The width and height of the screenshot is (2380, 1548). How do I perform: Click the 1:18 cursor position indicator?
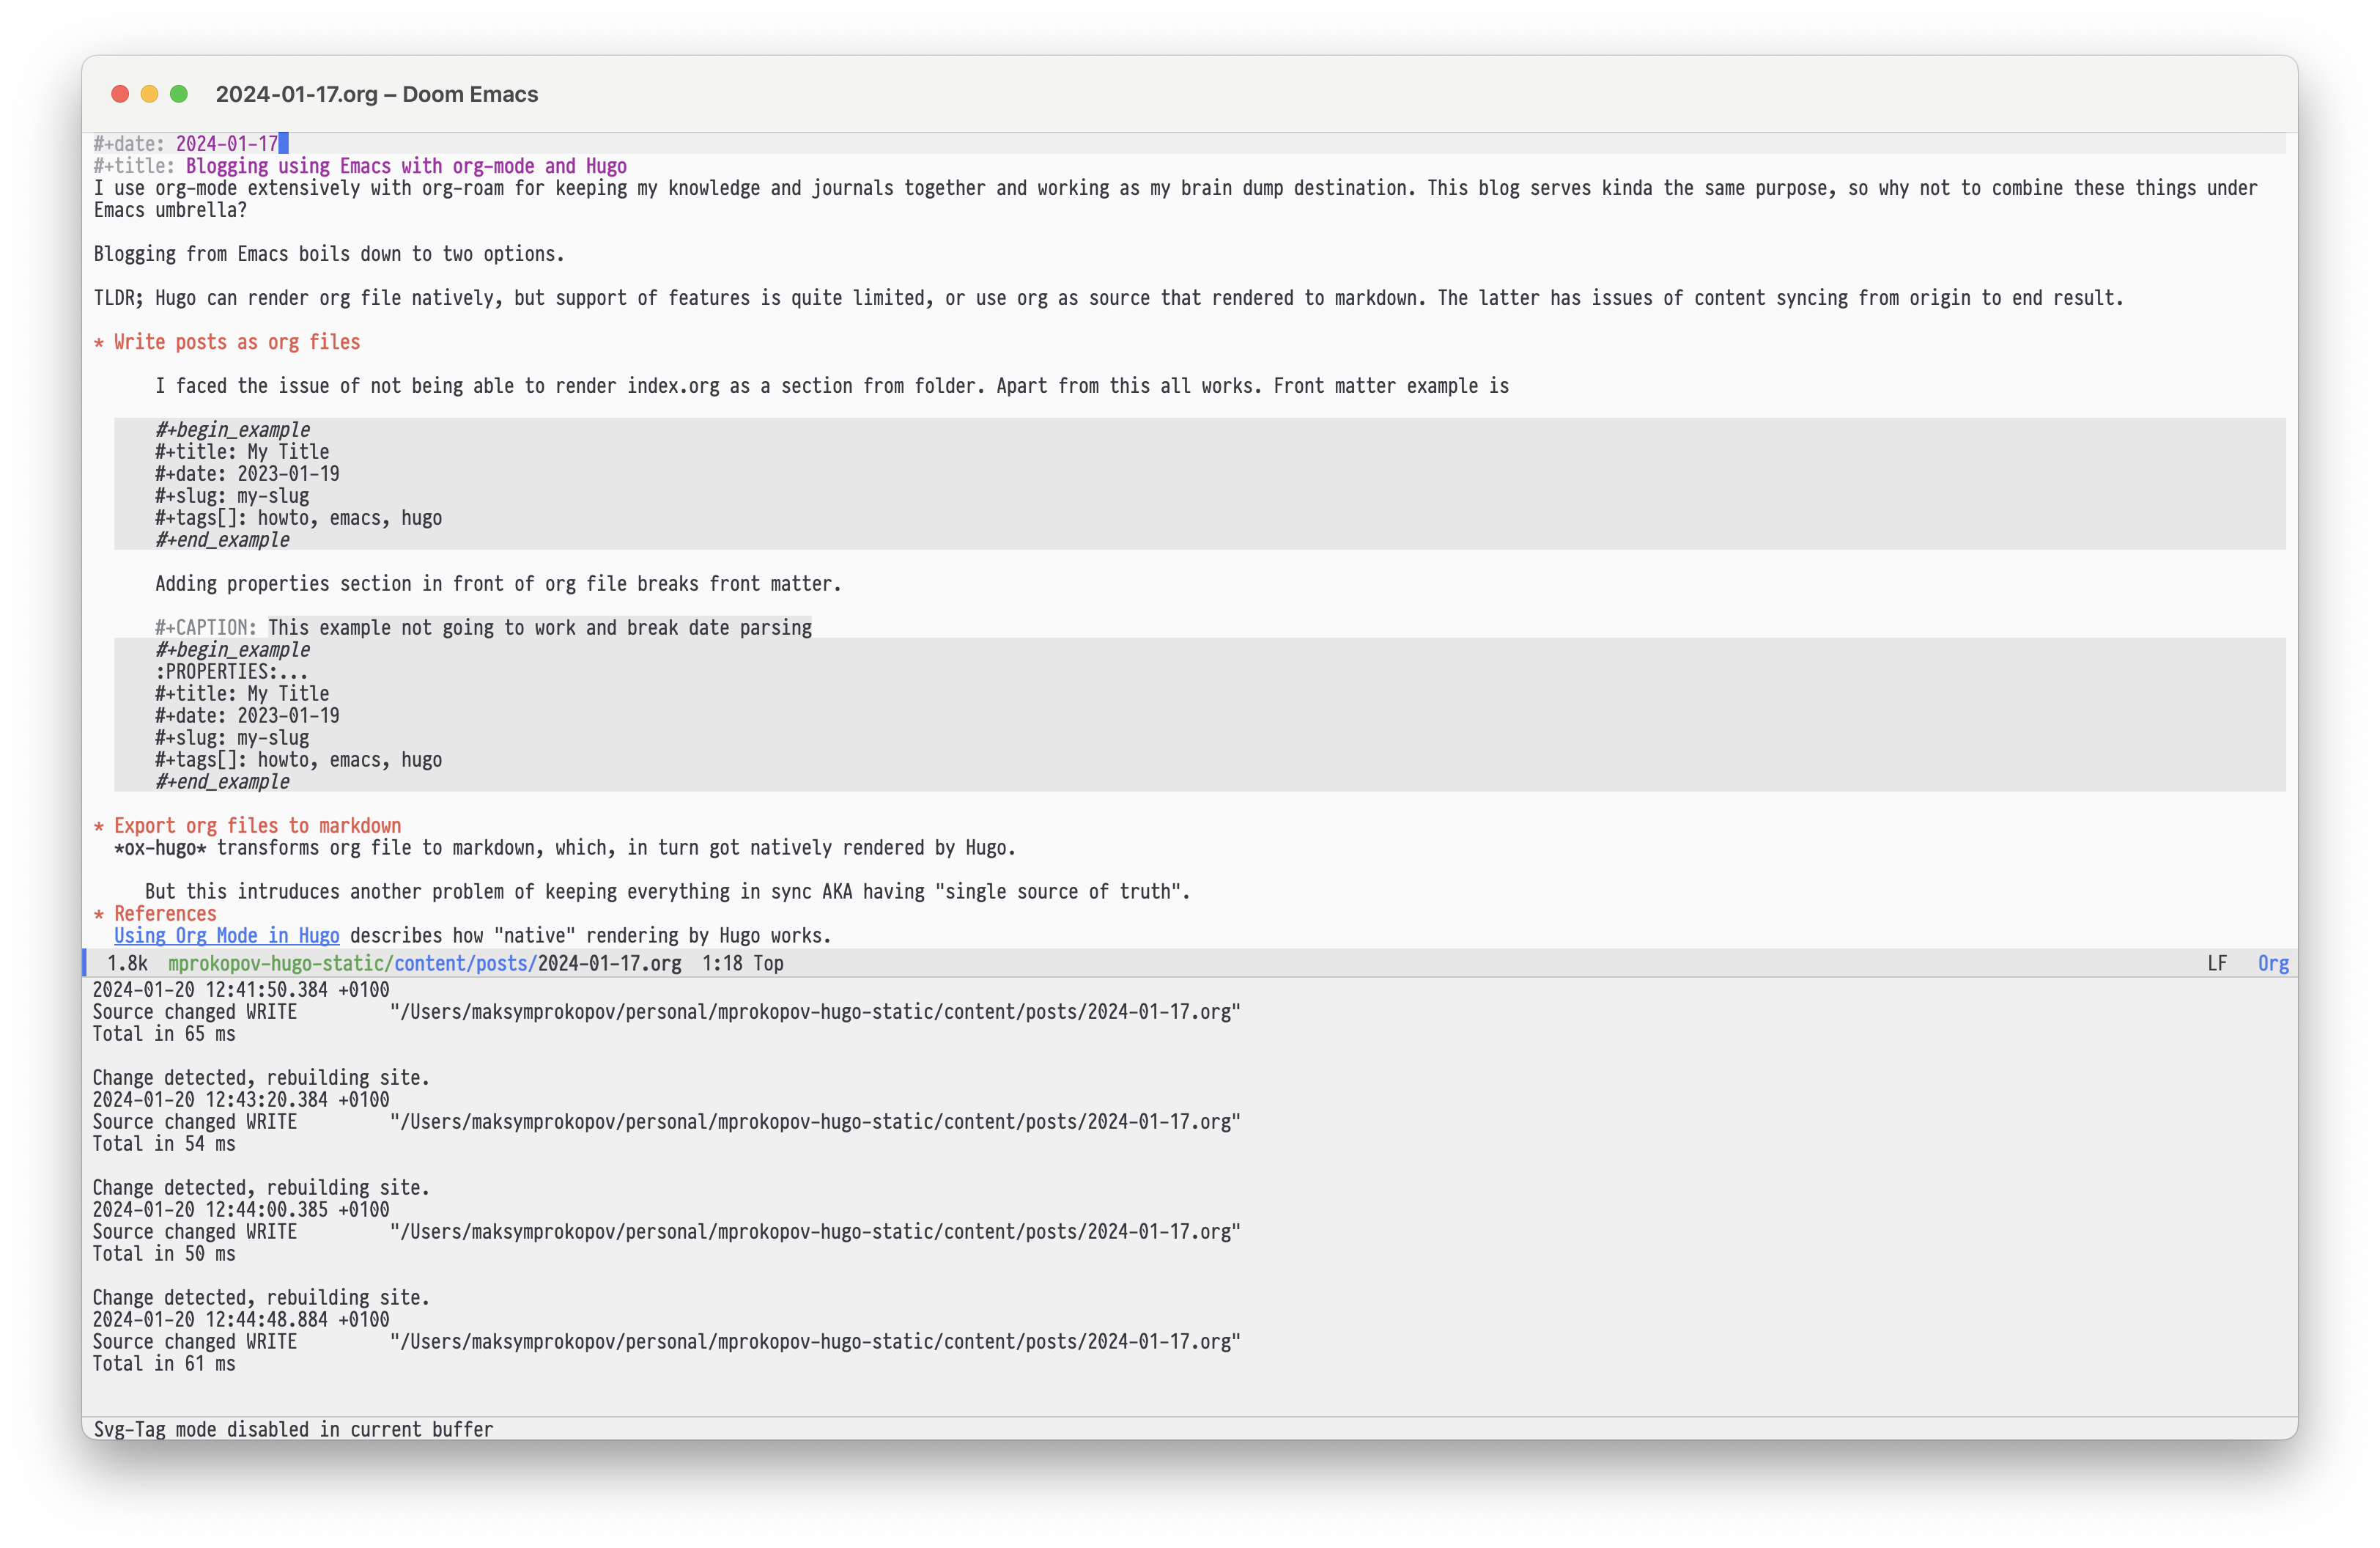[x=720, y=963]
